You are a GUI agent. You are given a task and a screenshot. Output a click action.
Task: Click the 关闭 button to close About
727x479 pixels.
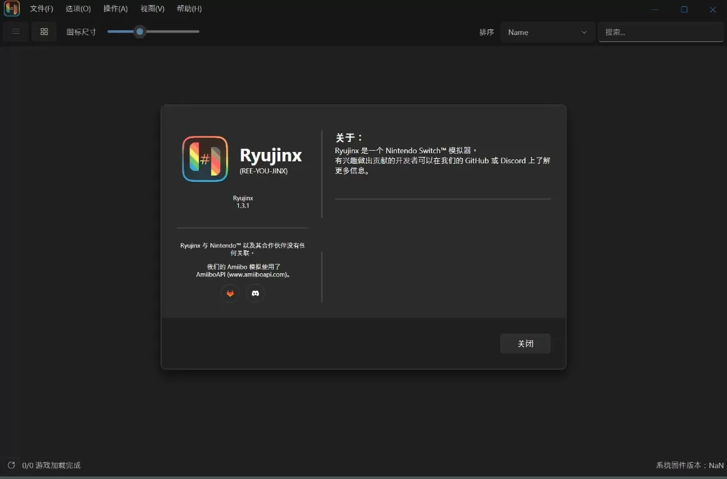525,343
